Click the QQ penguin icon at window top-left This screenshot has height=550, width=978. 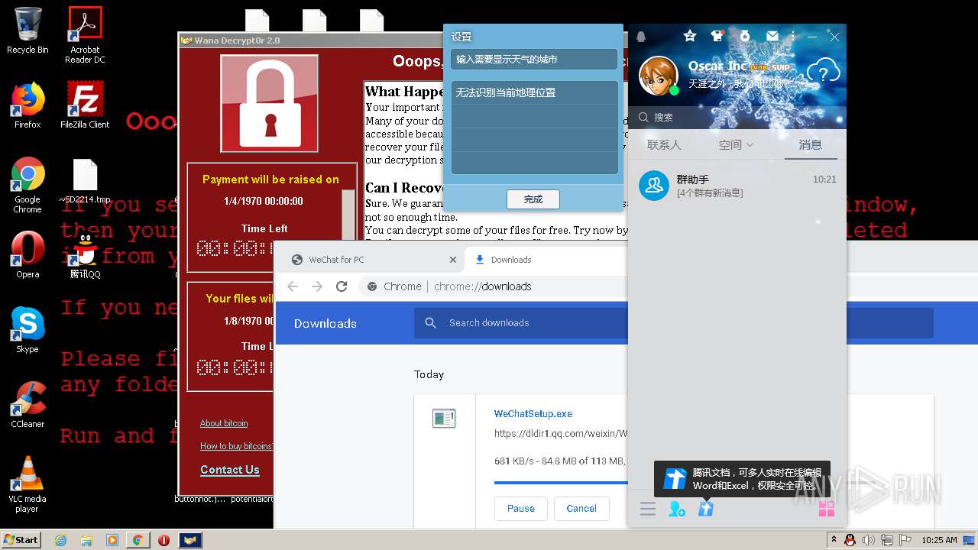tap(641, 37)
